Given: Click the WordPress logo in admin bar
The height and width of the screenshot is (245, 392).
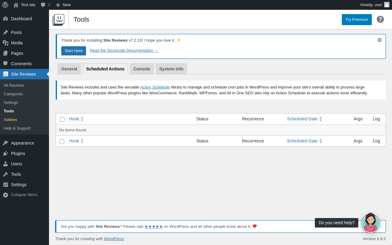Looking at the screenshot, I should point(5,5).
